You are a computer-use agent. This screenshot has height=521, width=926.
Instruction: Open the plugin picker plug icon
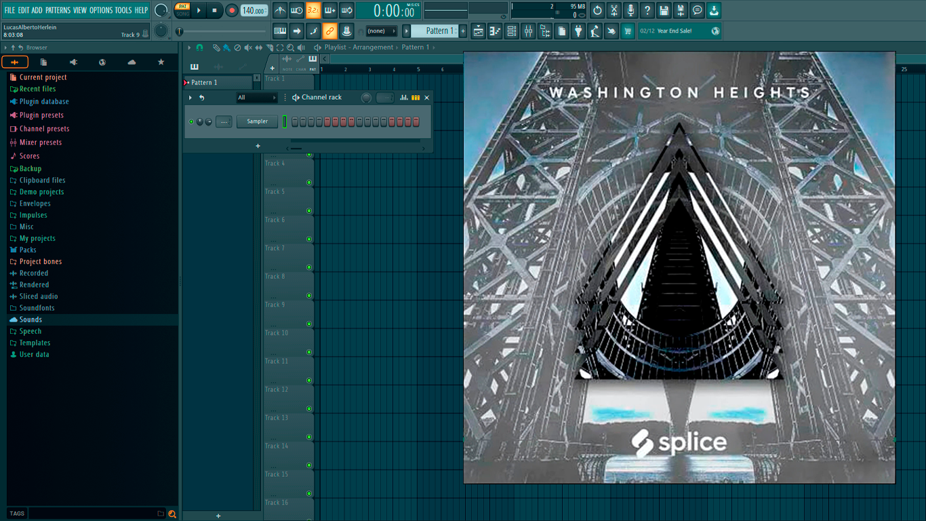(578, 31)
